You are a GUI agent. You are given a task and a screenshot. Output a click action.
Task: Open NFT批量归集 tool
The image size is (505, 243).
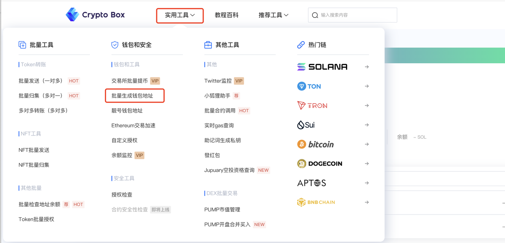(34, 165)
